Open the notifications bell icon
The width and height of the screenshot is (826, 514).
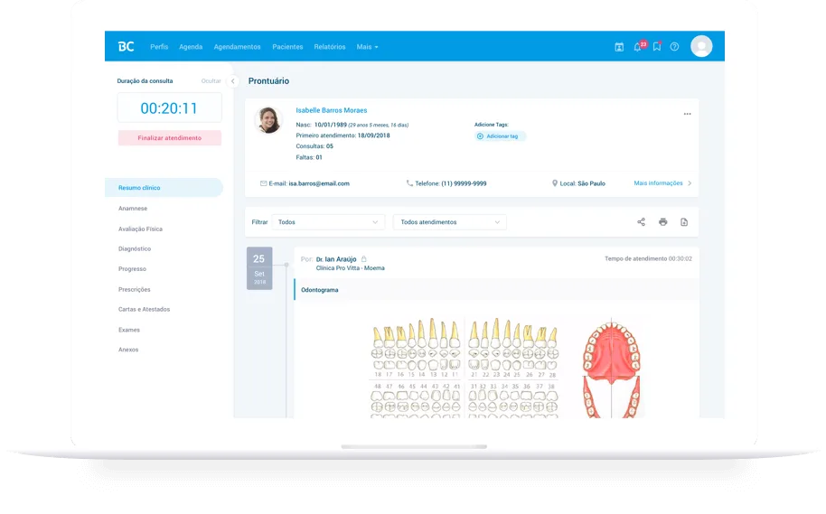pos(637,46)
